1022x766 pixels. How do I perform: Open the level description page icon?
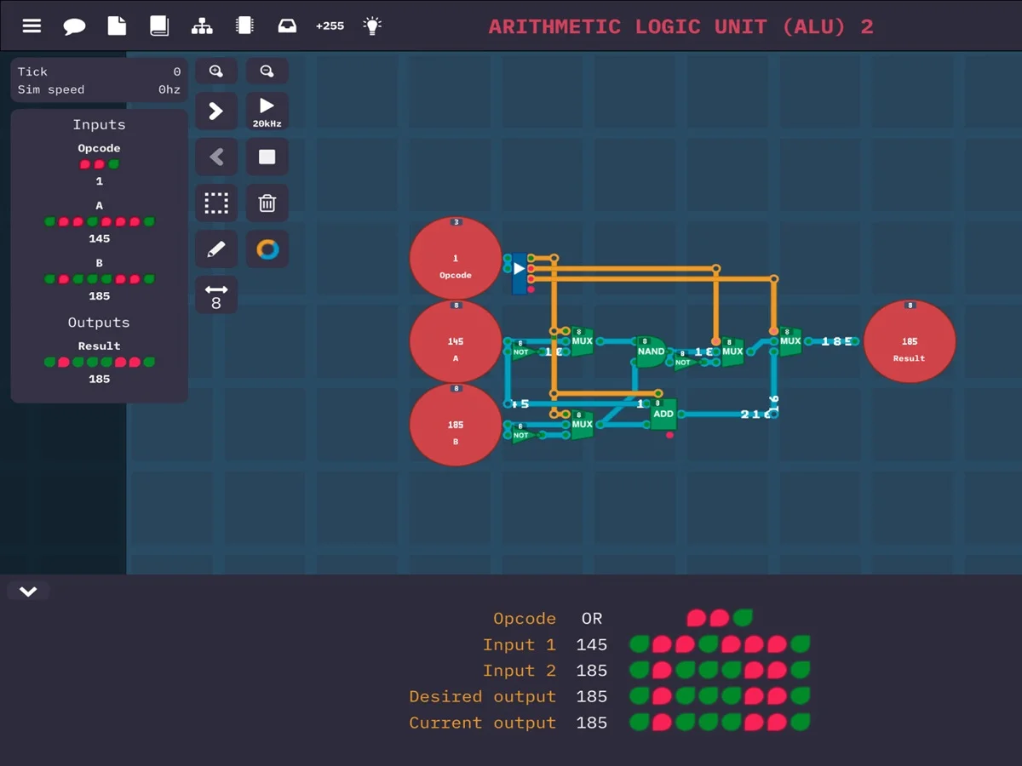click(x=117, y=26)
